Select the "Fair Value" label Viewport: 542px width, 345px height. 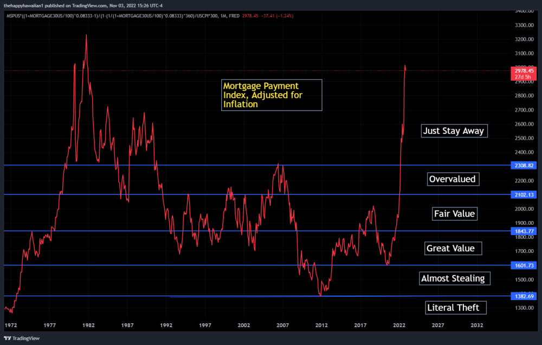tap(455, 213)
